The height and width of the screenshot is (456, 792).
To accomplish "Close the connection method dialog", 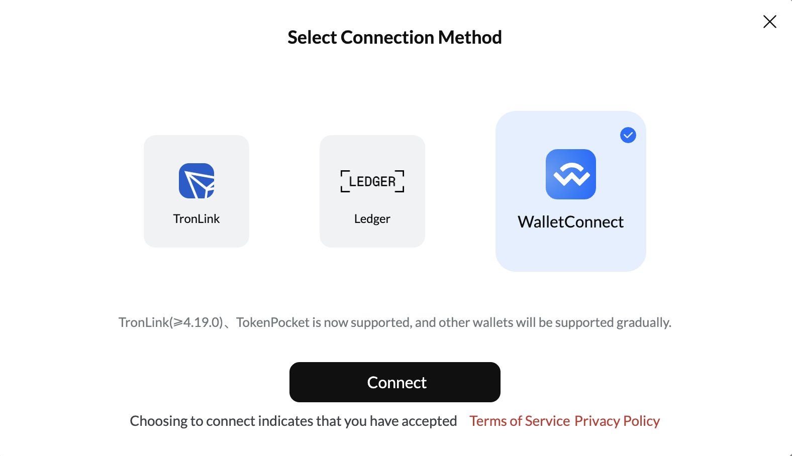I will point(769,22).
